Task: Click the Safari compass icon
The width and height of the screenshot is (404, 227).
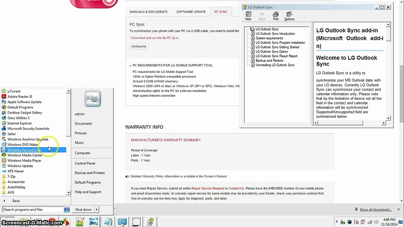Action: coord(4,134)
